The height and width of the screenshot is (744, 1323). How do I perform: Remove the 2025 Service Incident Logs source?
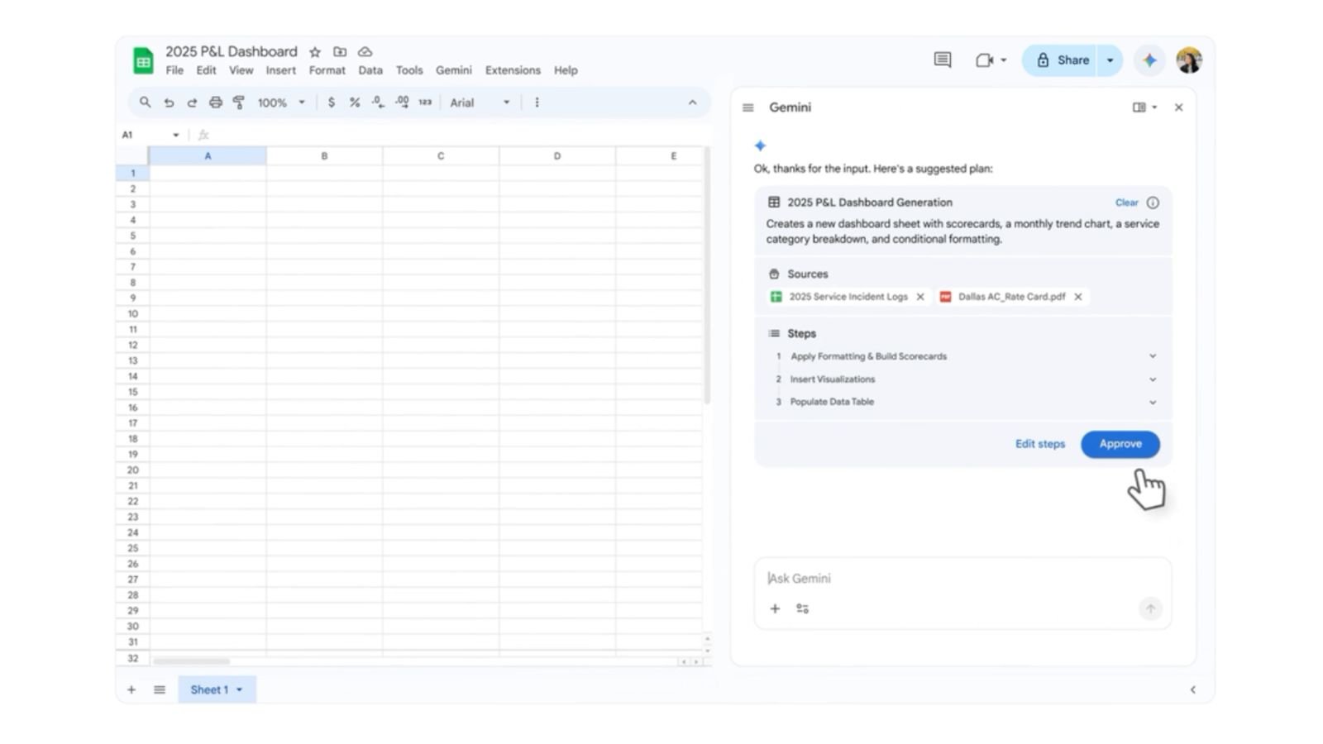tap(920, 297)
